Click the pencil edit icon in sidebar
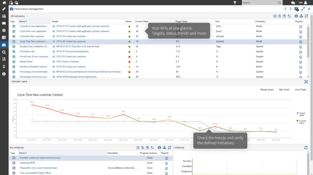Screen dimensions: 313x175 tap(4, 9)
